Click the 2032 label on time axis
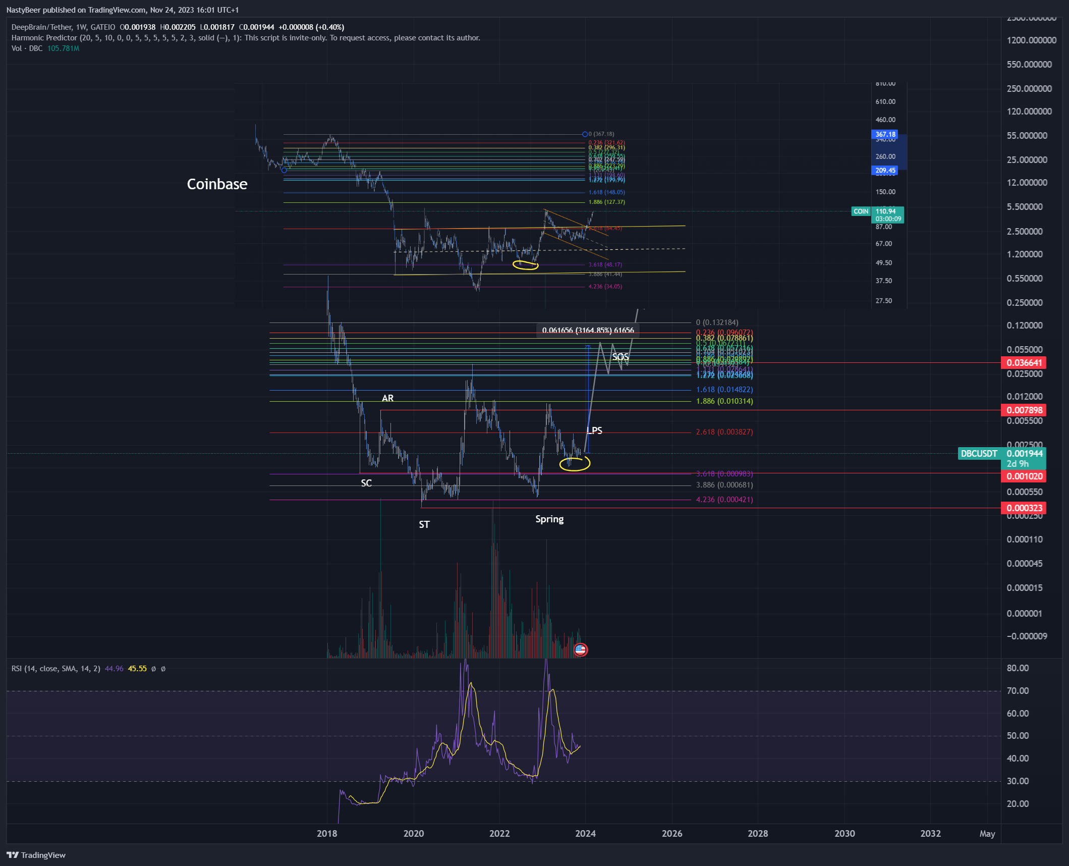Image resolution: width=1069 pixels, height=866 pixels. tap(930, 833)
